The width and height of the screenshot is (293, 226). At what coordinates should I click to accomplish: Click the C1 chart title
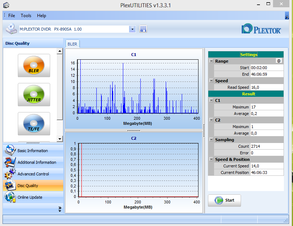134,55
